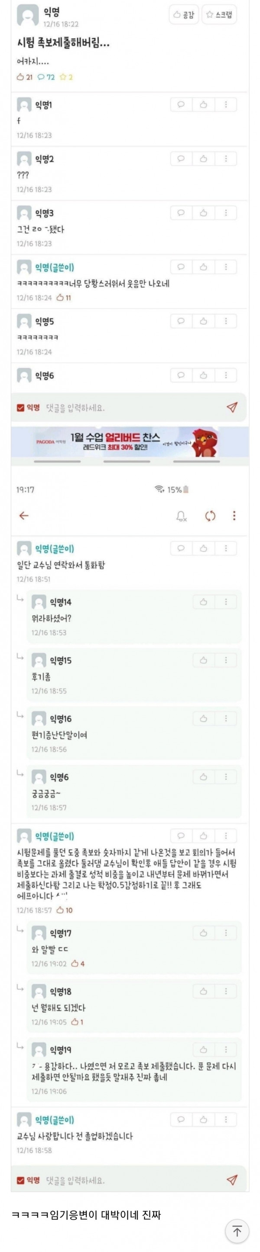Image resolution: width=260 pixels, height=1252 pixels.
Task: Click the send icon above the PAGODA banner
Action: 232,407
